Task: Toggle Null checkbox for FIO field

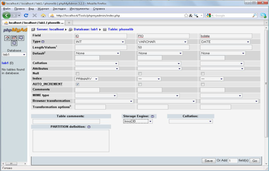Action: point(140,73)
